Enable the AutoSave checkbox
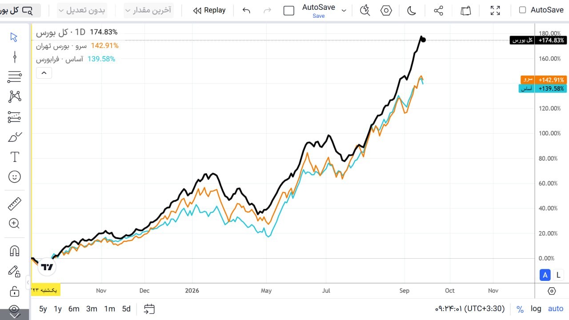 [x=523, y=10]
